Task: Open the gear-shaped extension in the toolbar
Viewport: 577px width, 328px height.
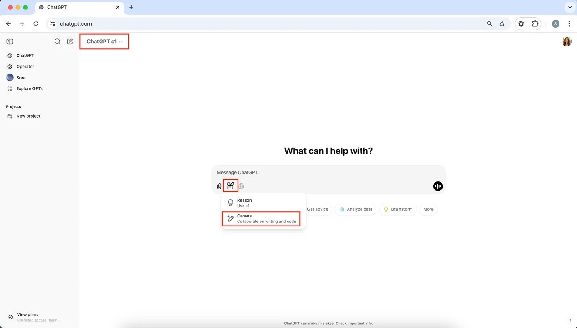Action: pyautogui.click(x=522, y=24)
